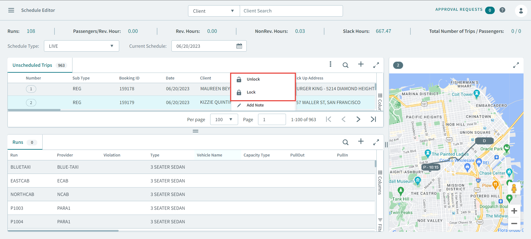531x239 pixels.
Task: Expand the map panel to fullscreen
Action: (x=516, y=65)
